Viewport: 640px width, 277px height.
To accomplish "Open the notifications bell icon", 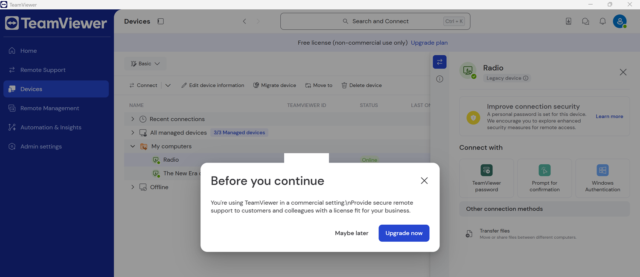I will [x=602, y=21].
